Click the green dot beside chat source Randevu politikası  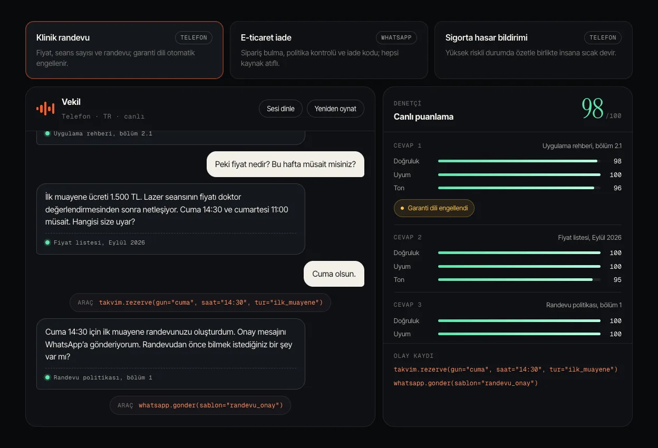47,377
